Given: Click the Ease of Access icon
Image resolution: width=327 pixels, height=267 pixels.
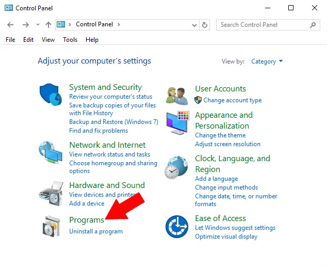Looking at the screenshot, I should [x=177, y=227].
